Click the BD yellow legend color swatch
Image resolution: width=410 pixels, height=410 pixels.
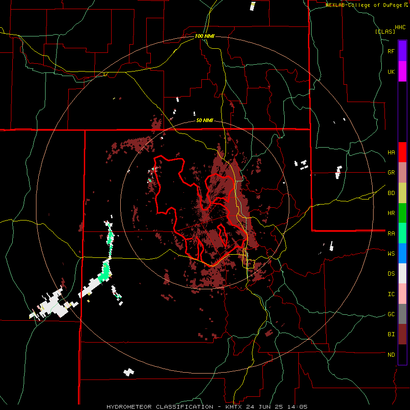click(402, 193)
